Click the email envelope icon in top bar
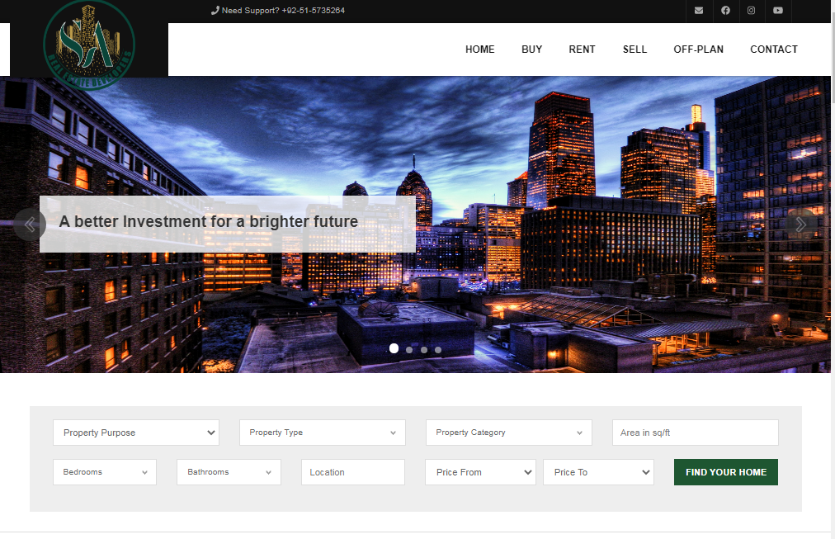The width and height of the screenshot is (835, 539). pyautogui.click(x=699, y=11)
